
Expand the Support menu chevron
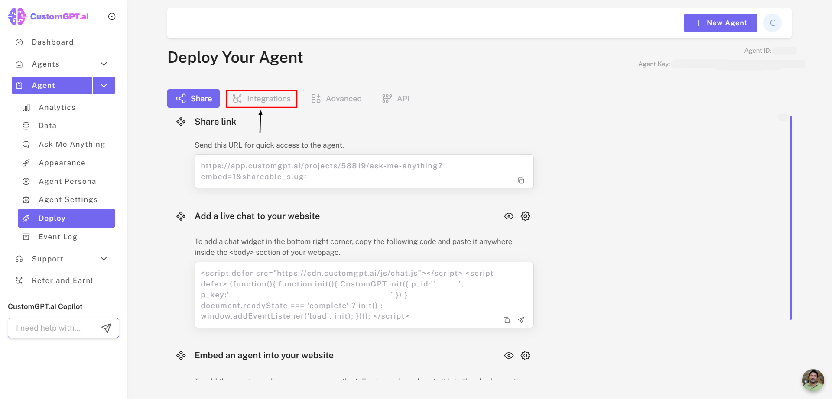click(x=104, y=259)
